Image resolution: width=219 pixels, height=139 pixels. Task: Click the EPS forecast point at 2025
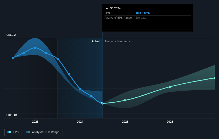125,100
